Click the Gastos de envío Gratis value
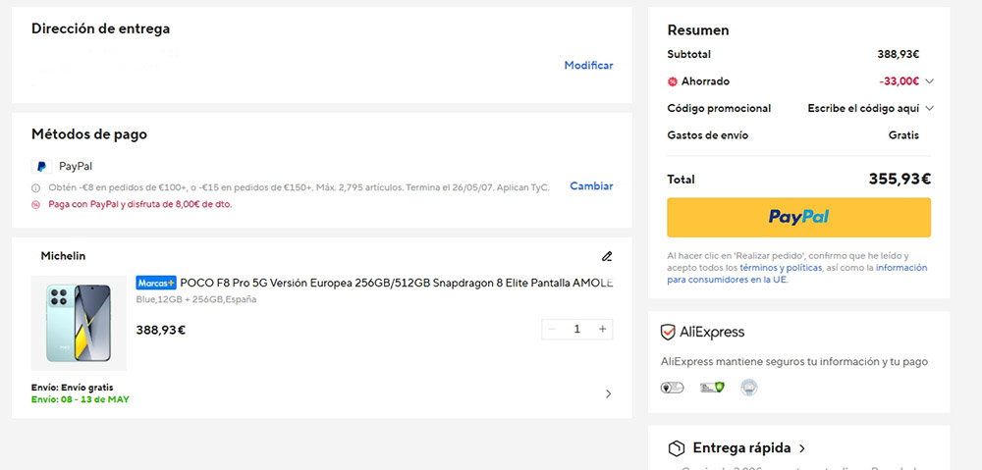982x470 pixels. (903, 135)
